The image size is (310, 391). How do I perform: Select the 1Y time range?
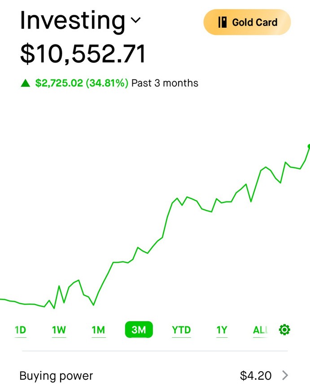tap(222, 330)
